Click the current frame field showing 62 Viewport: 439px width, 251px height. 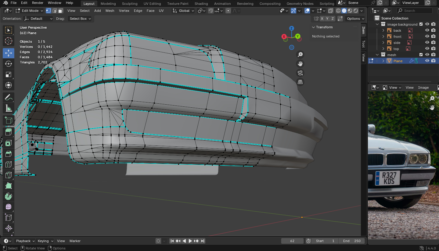click(292, 241)
